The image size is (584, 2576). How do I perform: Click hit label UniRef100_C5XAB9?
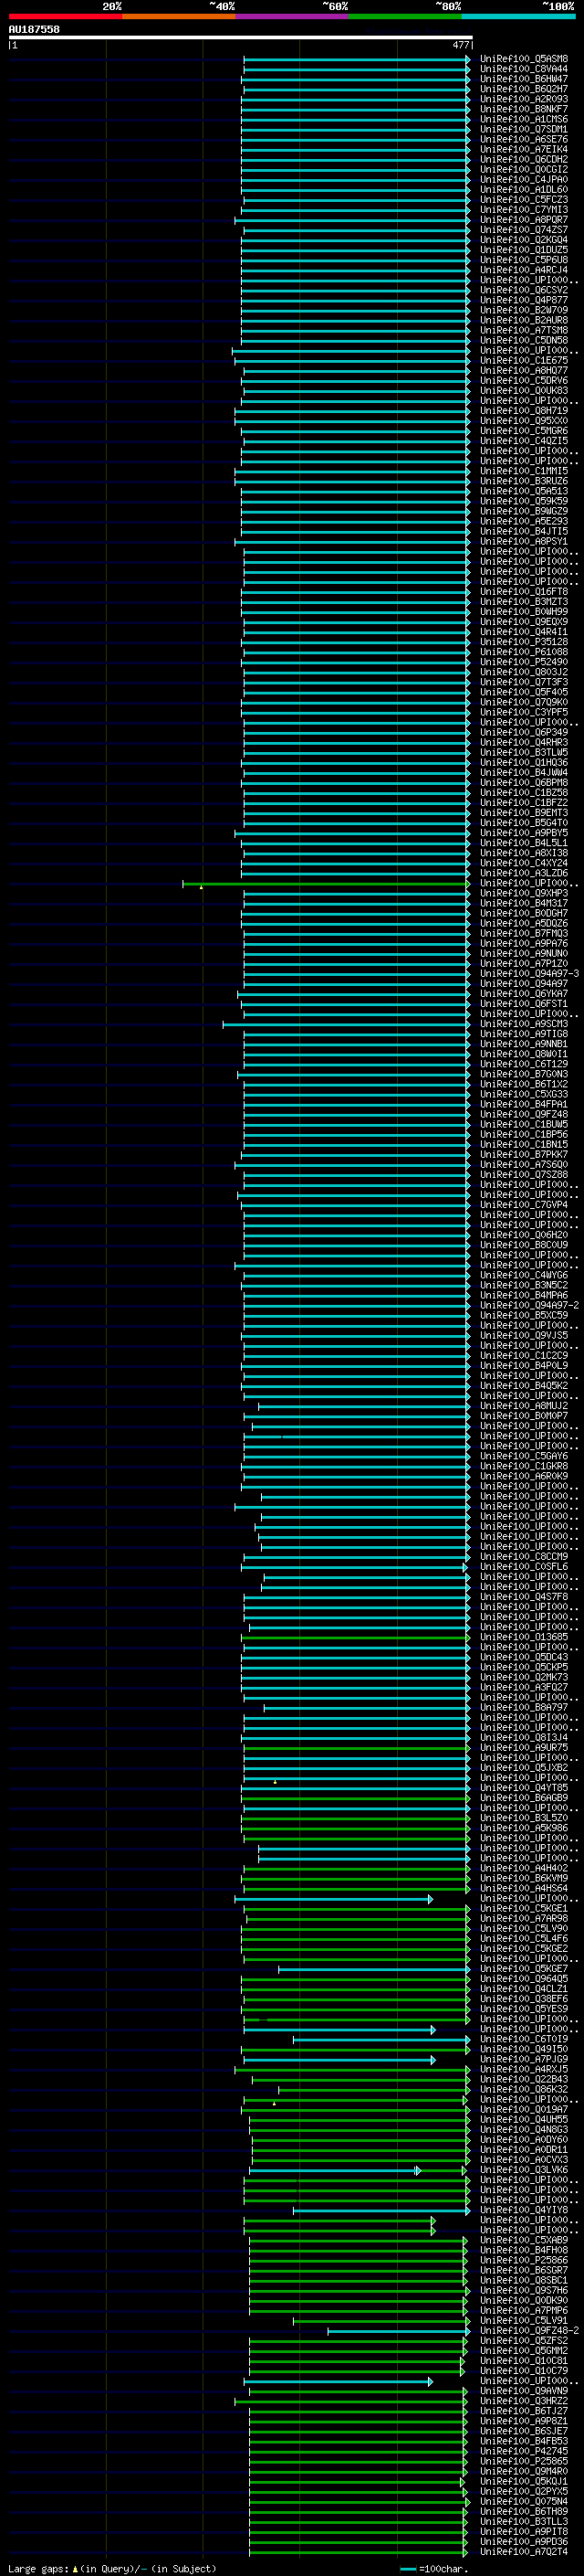tap(524, 2240)
